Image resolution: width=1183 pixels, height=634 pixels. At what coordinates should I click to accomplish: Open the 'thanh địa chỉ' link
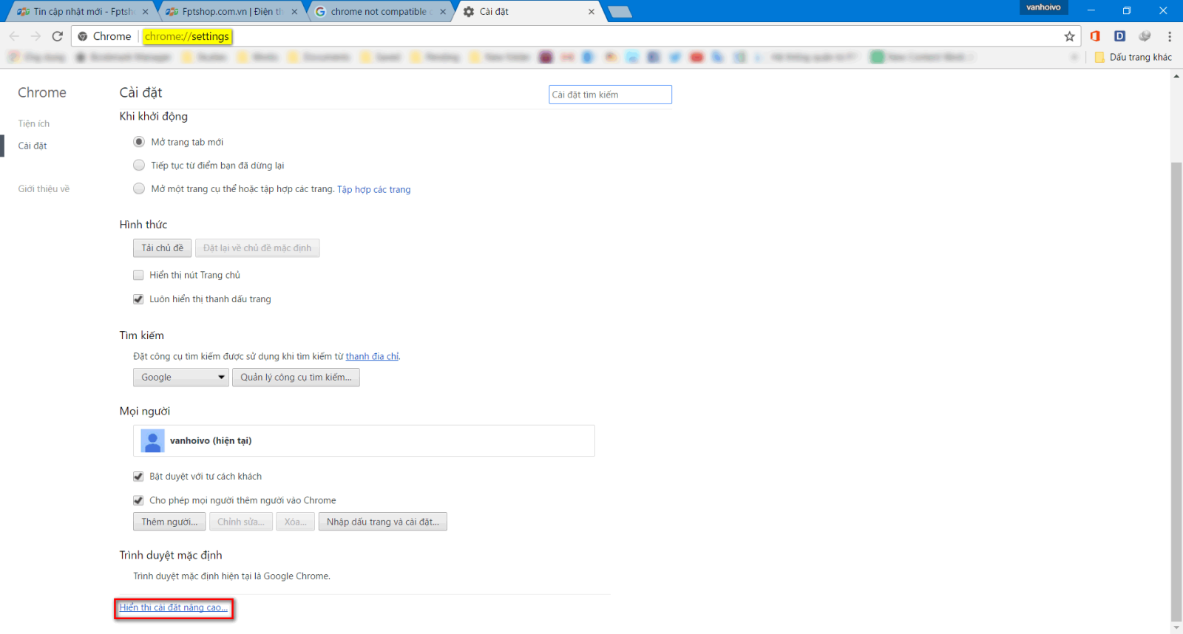(x=373, y=356)
